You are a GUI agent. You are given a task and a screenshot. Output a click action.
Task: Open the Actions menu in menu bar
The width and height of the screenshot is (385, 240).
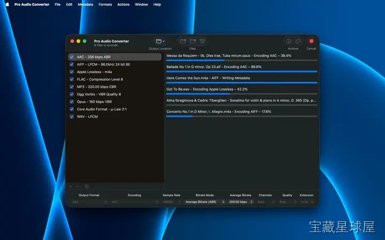124,4
